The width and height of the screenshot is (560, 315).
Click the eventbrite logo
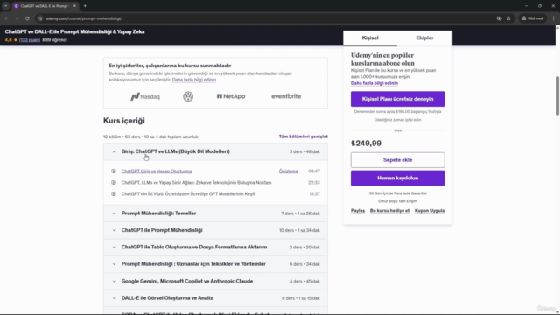tap(286, 96)
